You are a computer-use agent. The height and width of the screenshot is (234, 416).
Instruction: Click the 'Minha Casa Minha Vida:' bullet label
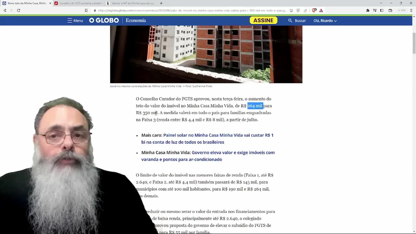166,152
